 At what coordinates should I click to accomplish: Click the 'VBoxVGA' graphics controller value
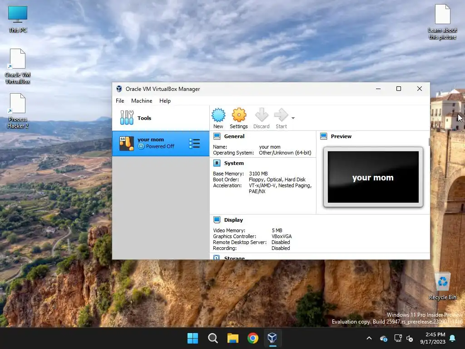click(282, 236)
